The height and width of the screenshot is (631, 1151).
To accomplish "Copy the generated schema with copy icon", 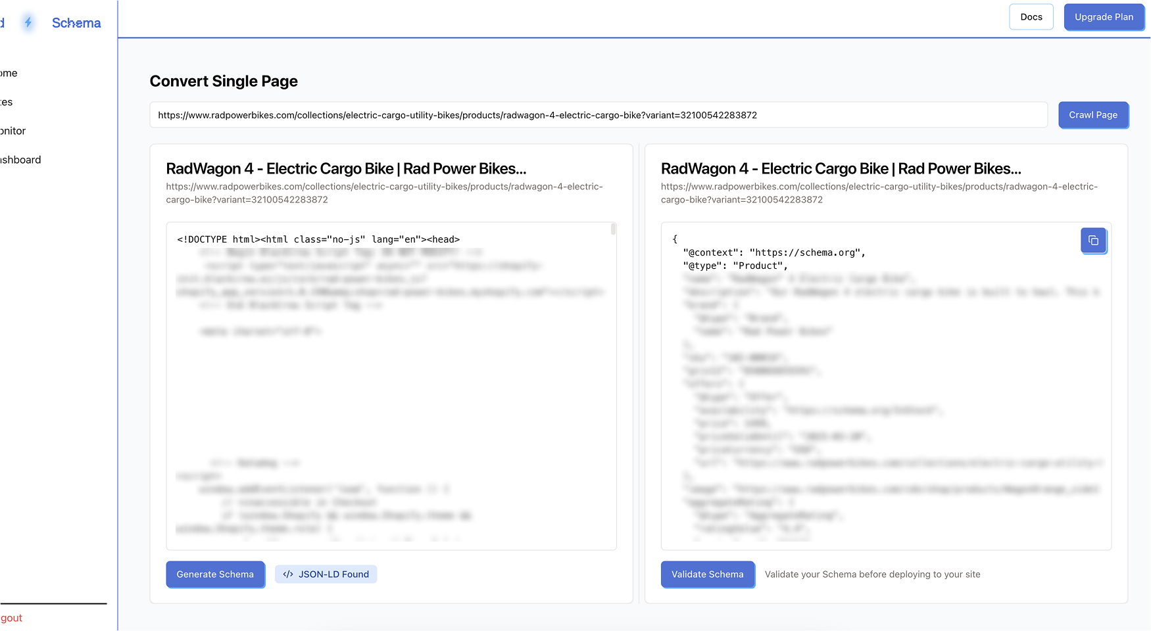I will click(x=1094, y=241).
